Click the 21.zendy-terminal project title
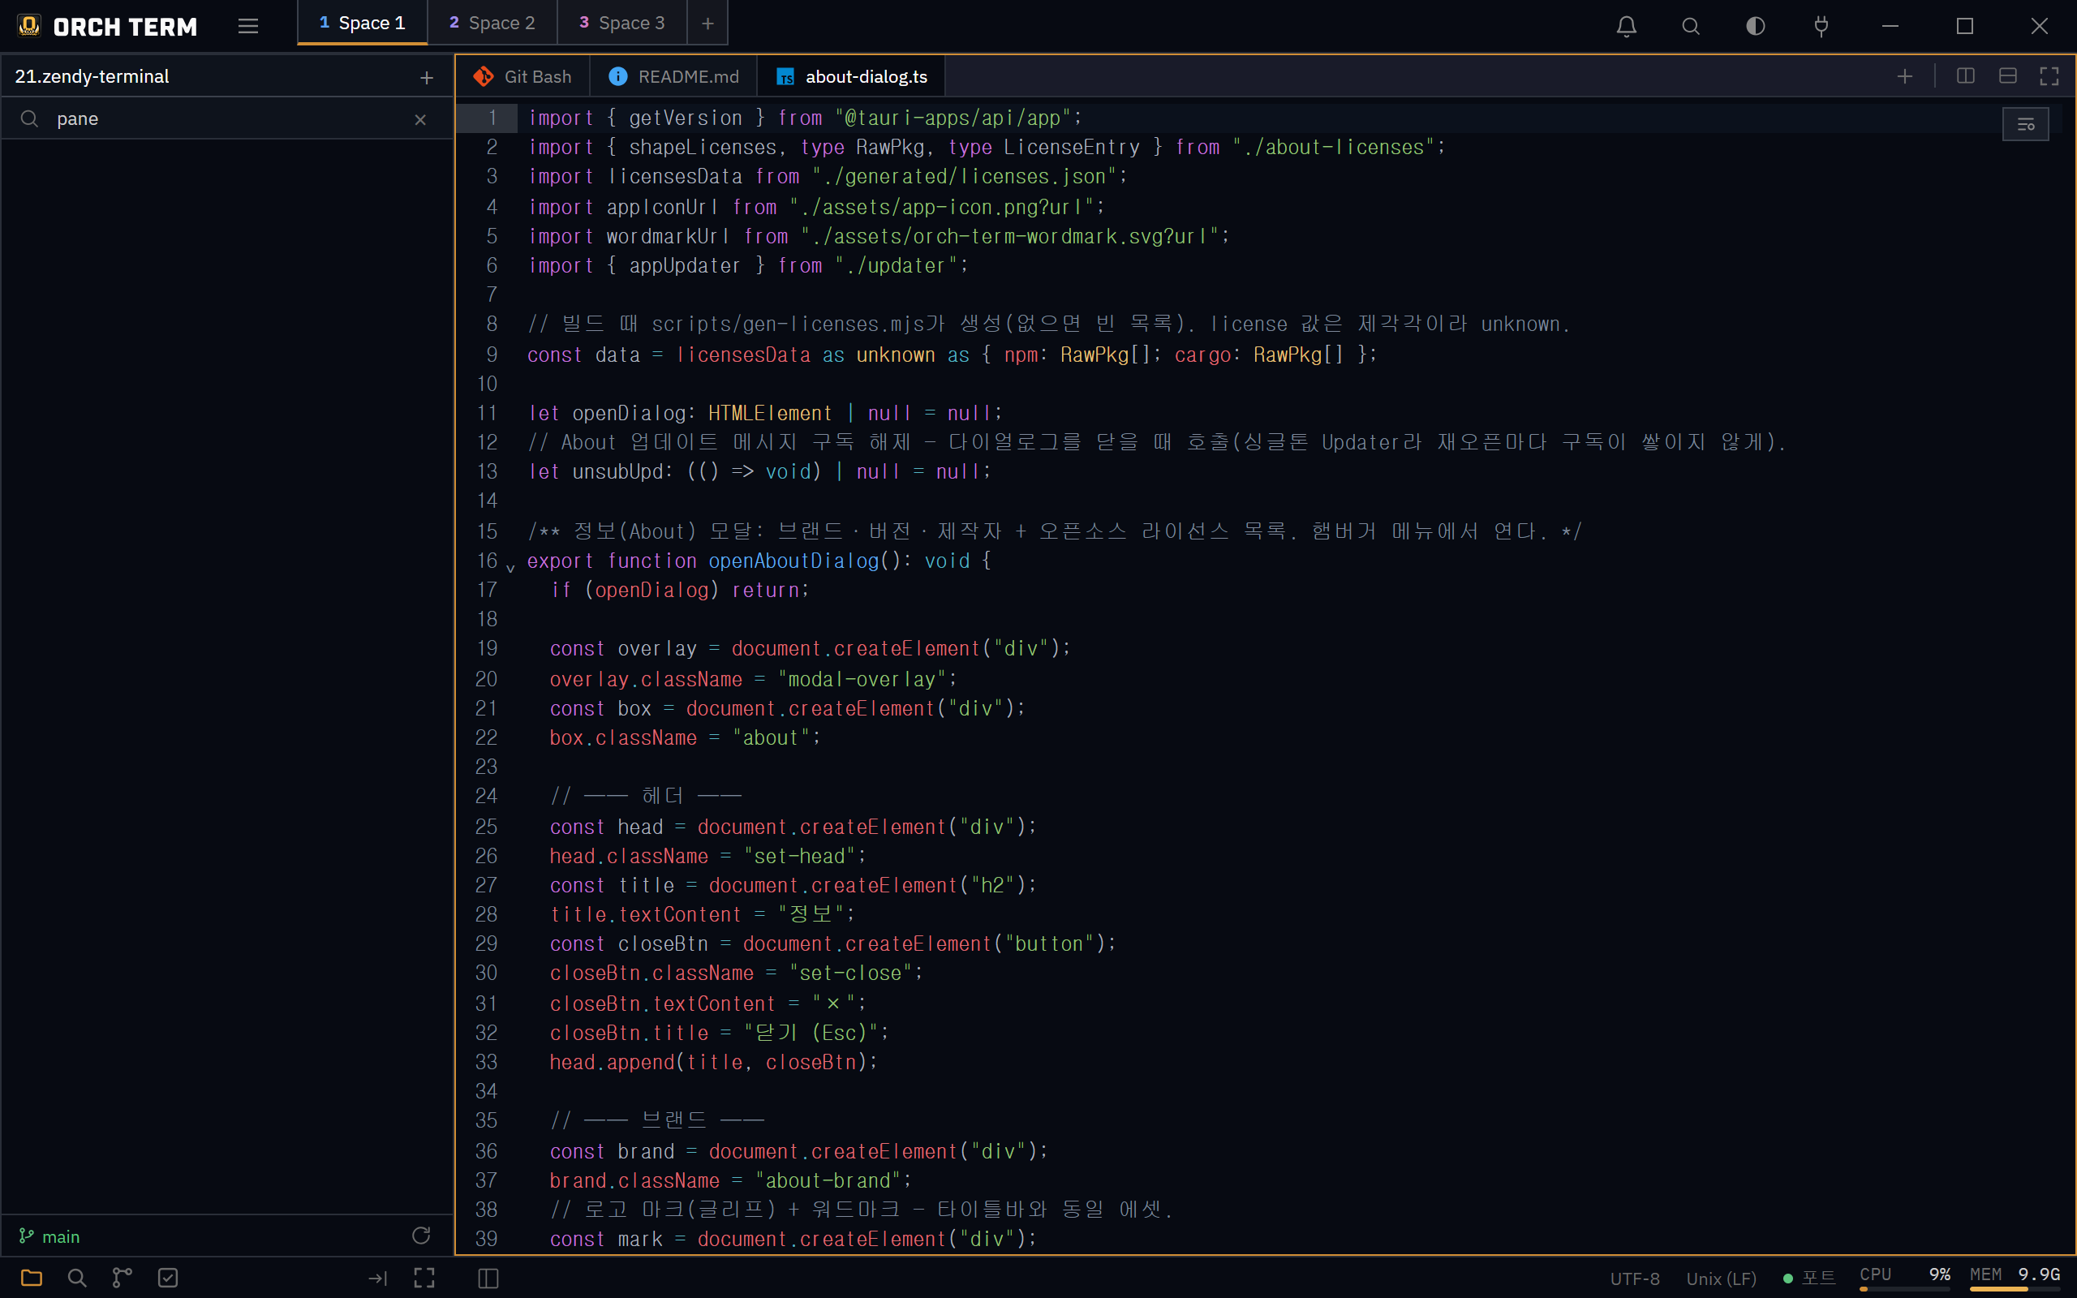Image resolution: width=2077 pixels, height=1298 pixels. 92,76
